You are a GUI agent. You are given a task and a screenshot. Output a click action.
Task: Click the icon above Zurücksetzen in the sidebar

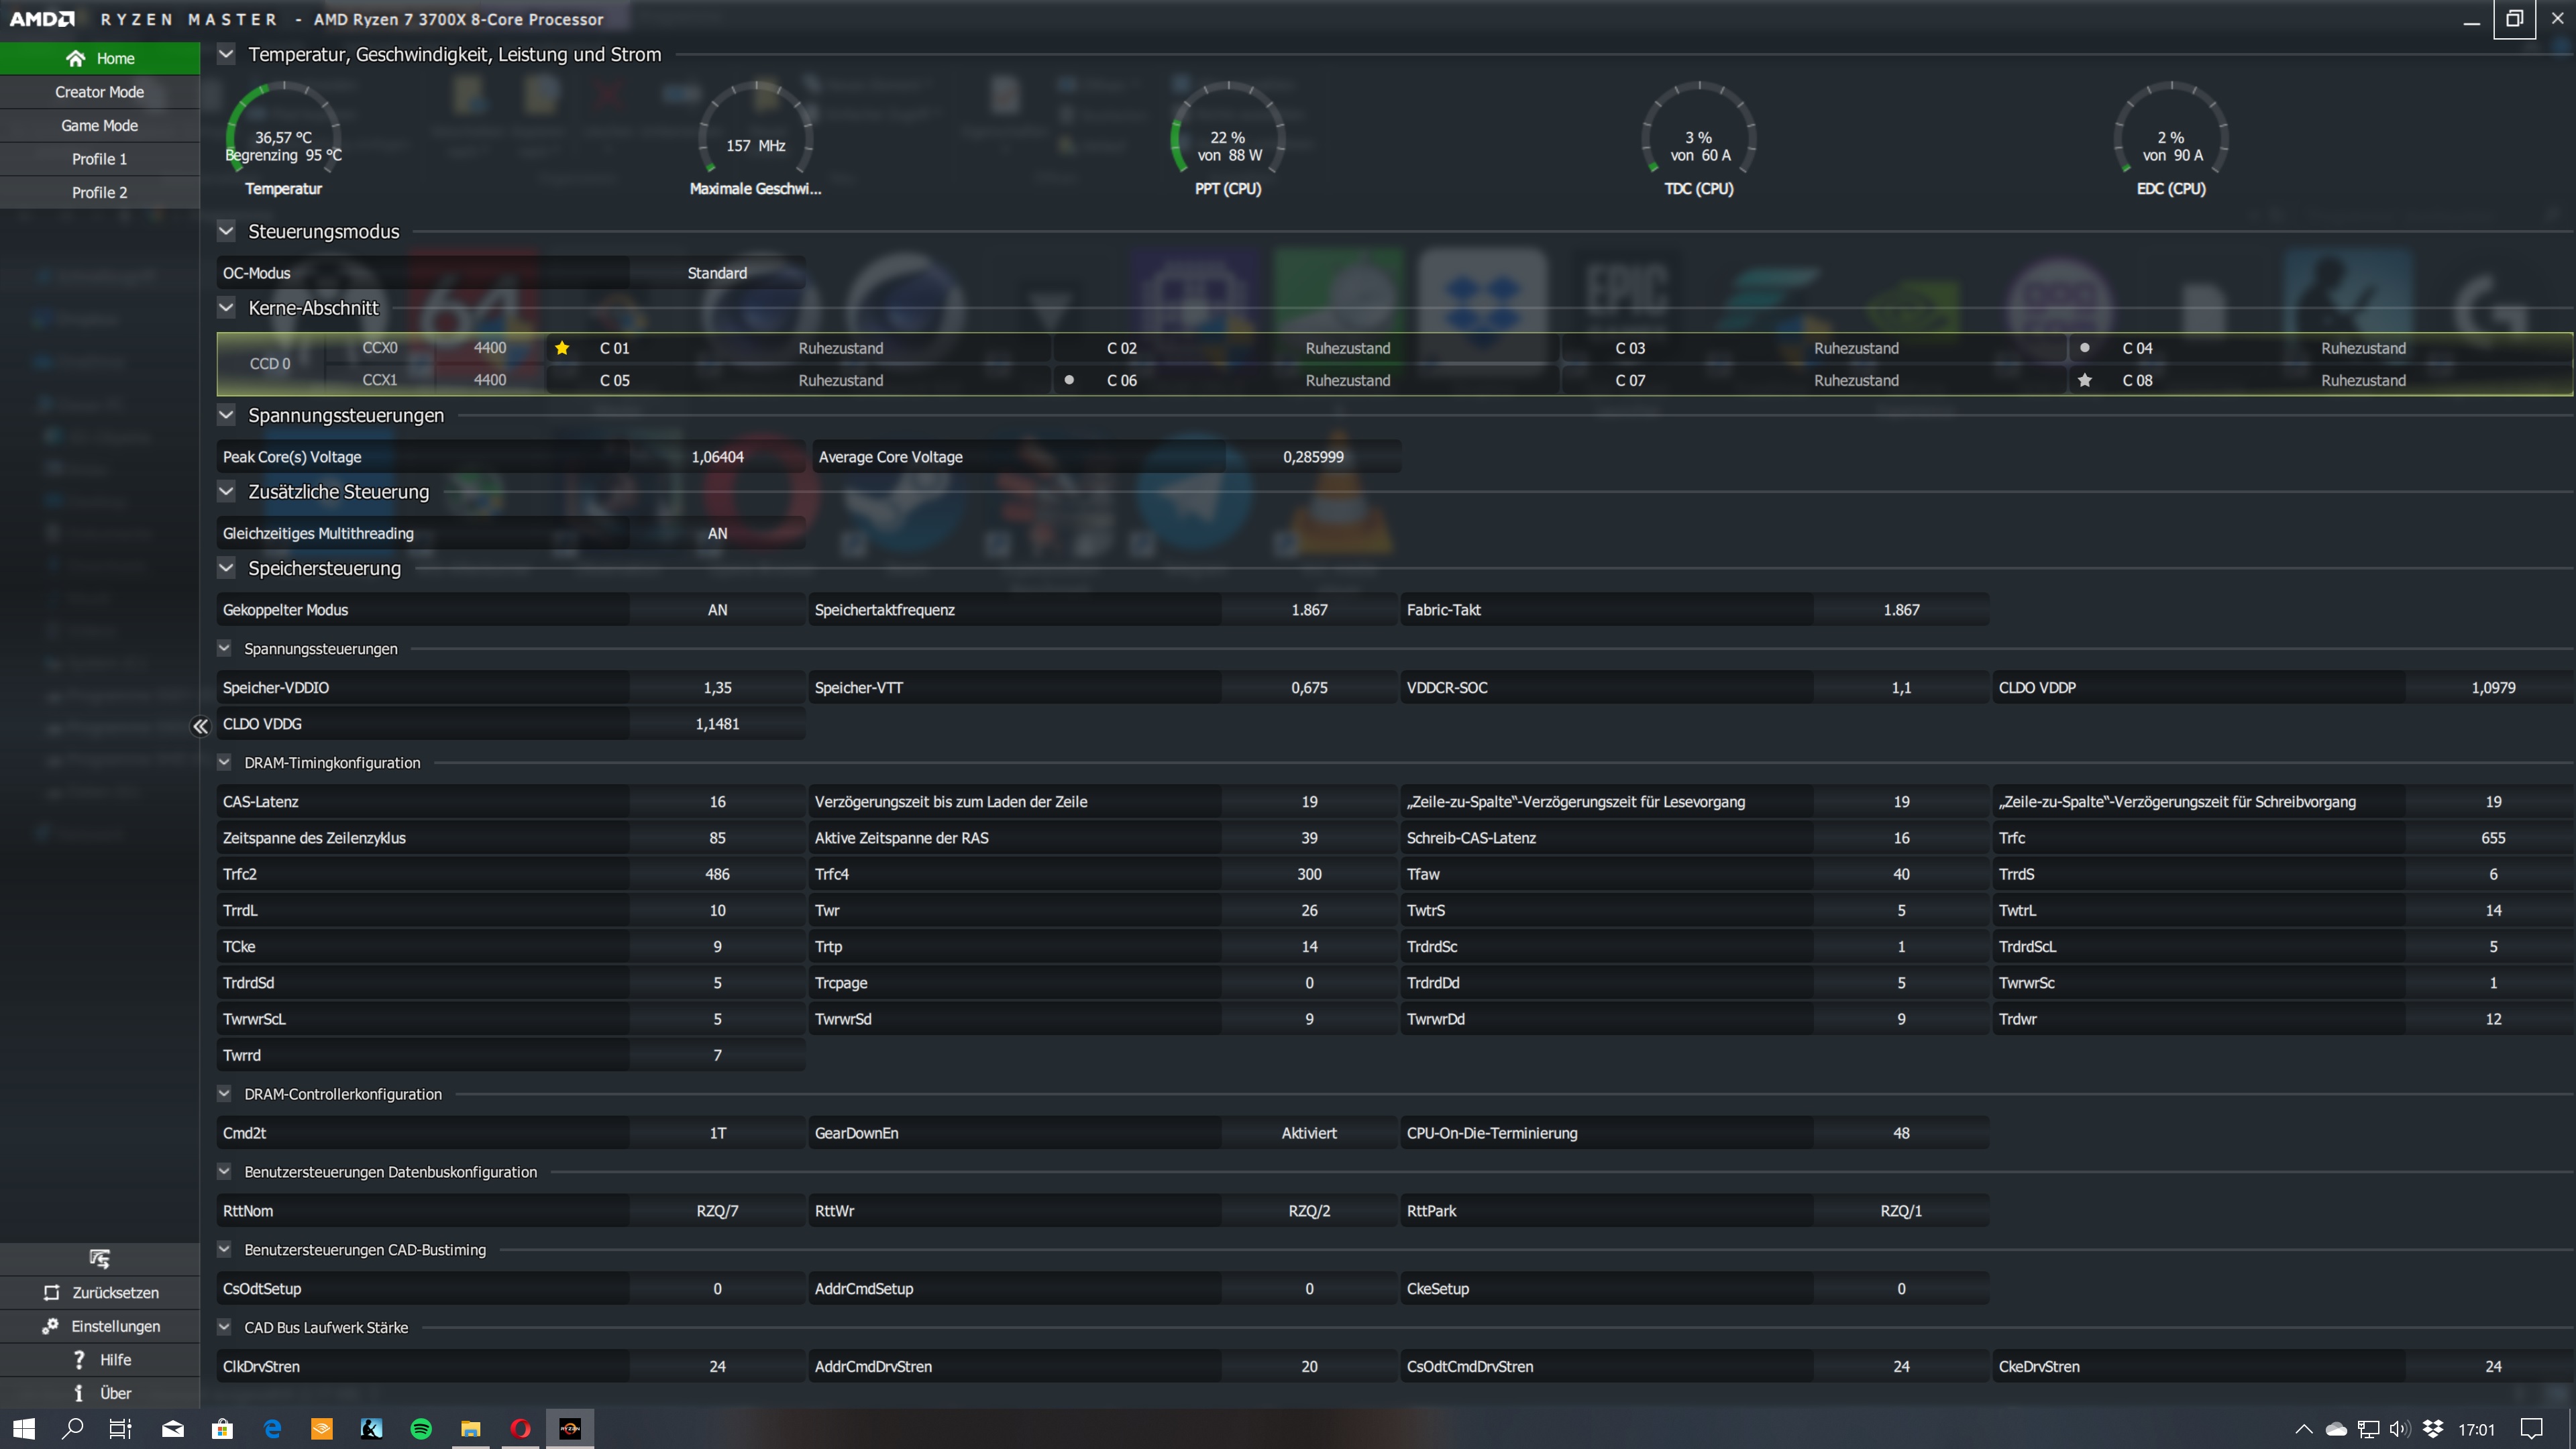click(99, 1258)
